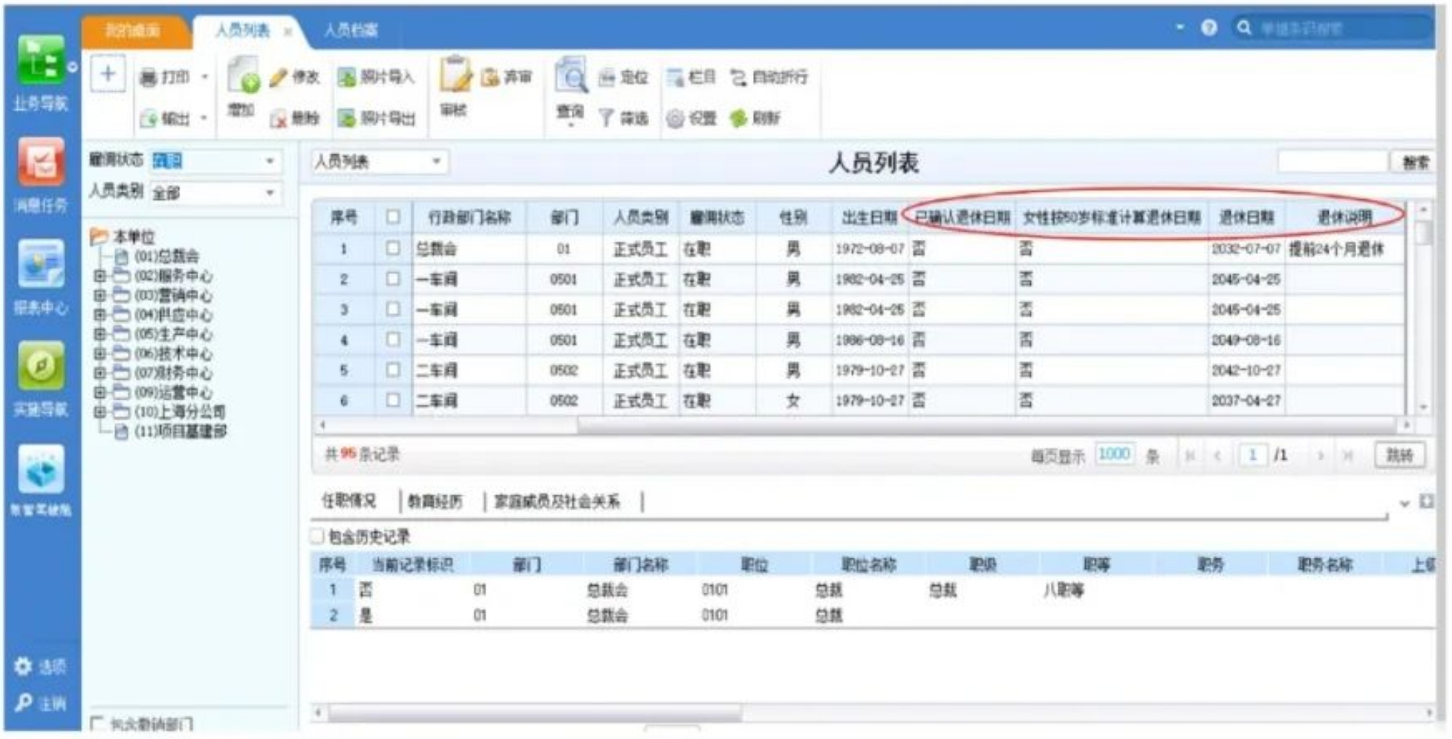Open the 任职情况 sub-tab

(x=348, y=501)
